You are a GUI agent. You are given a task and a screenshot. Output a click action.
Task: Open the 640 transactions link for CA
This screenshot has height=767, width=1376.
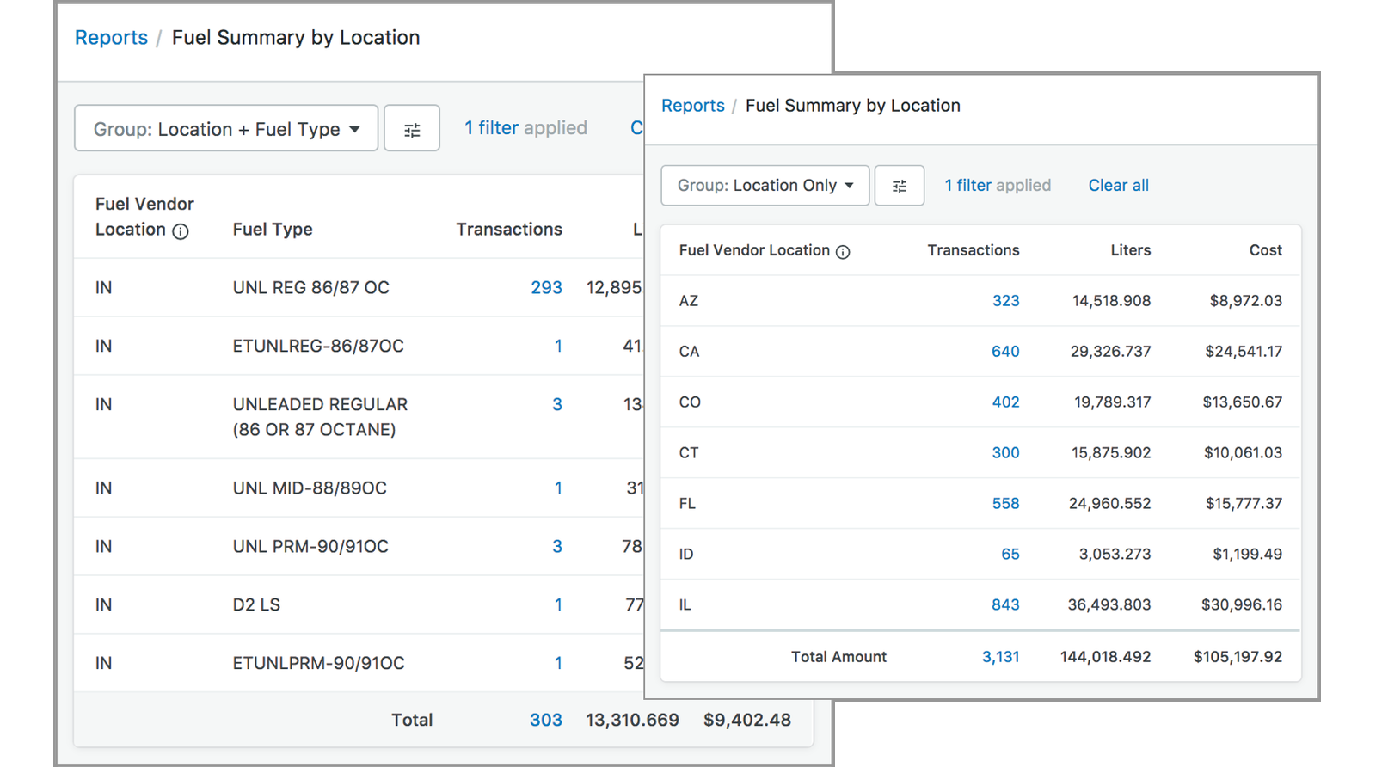point(1005,352)
